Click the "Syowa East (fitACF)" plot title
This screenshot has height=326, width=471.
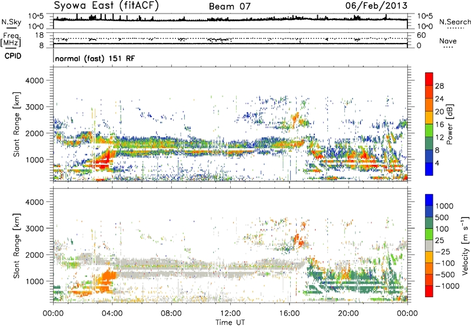(107, 5)
